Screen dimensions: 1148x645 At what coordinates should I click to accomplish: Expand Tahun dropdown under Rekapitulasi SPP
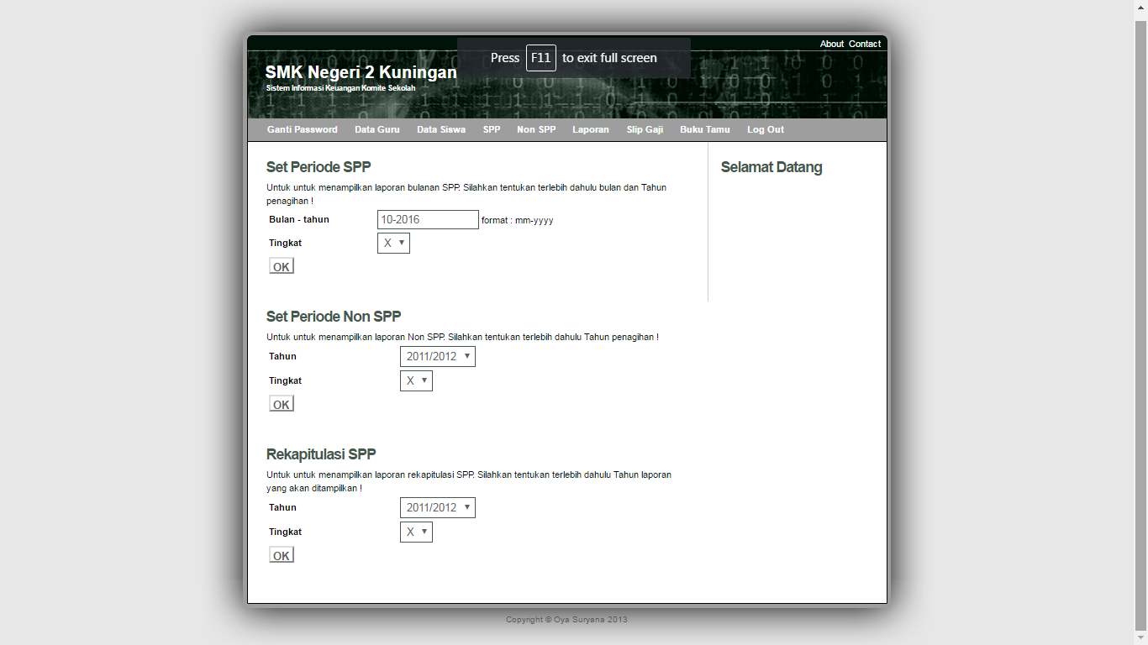click(437, 507)
